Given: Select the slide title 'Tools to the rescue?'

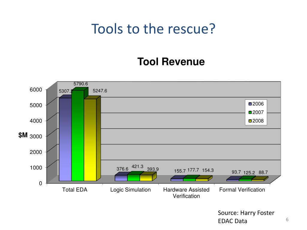Looking at the screenshot, I should tap(153, 29).
